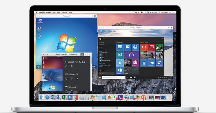The image size is (216, 113).
Task: Open the File menu in menu bar
Action: [x=55, y=13]
